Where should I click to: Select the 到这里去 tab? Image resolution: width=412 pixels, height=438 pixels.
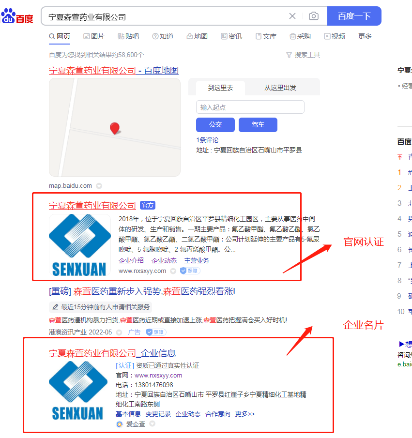221,88
